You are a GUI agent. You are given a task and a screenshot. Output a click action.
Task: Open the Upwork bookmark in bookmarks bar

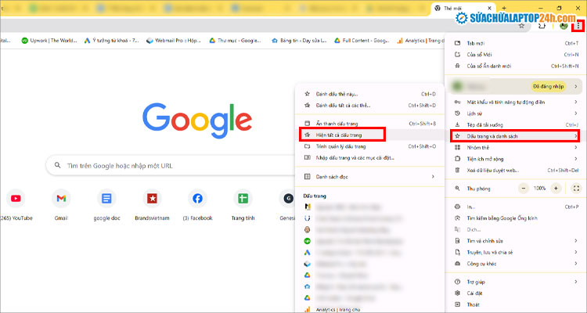click(47, 41)
